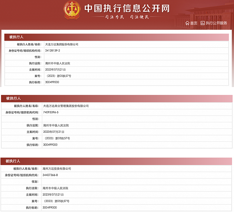Click 湖州市中级人民法院 in the 24128139-2 record
Screen dimensions: 234x212
[x=58, y=63]
